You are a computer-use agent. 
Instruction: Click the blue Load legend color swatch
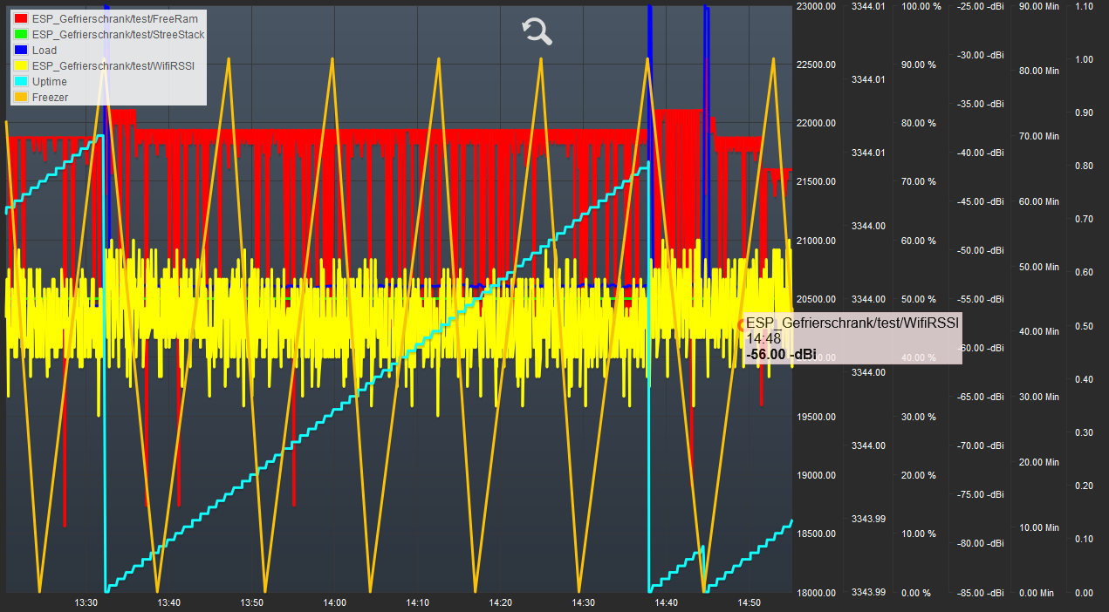(21, 50)
